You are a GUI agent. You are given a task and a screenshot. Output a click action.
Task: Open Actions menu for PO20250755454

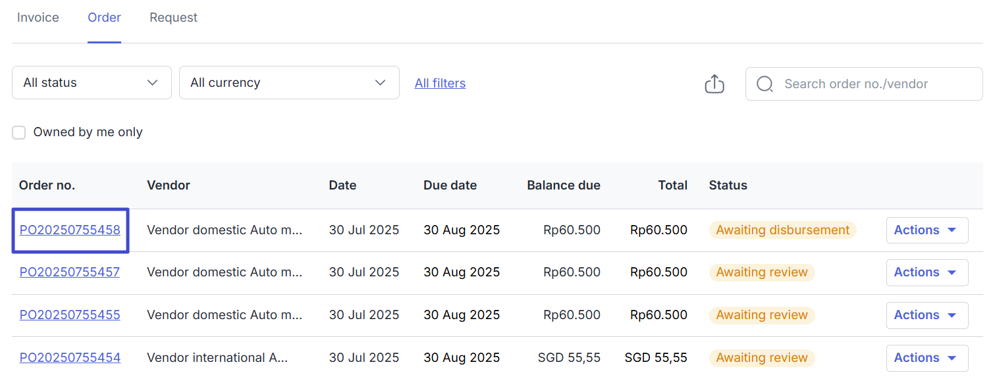[926, 358]
